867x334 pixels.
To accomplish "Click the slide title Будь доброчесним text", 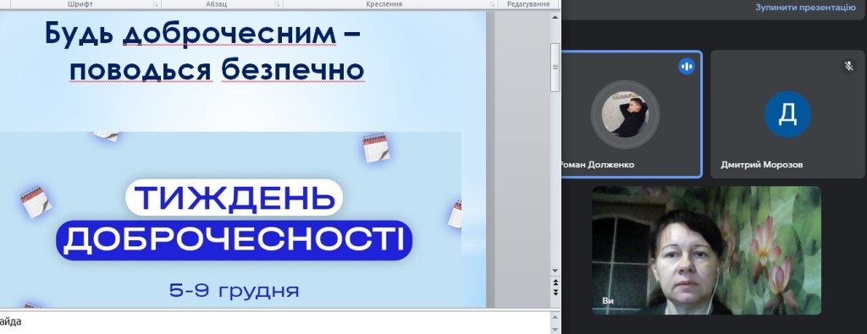I will click(202, 34).
